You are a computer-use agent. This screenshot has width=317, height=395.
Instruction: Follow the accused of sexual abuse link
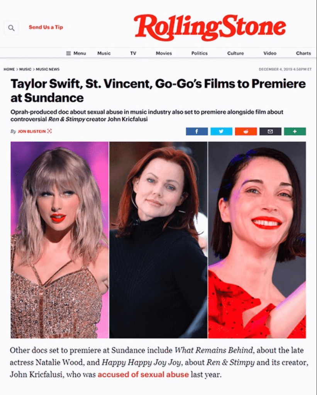tap(143, 375)
